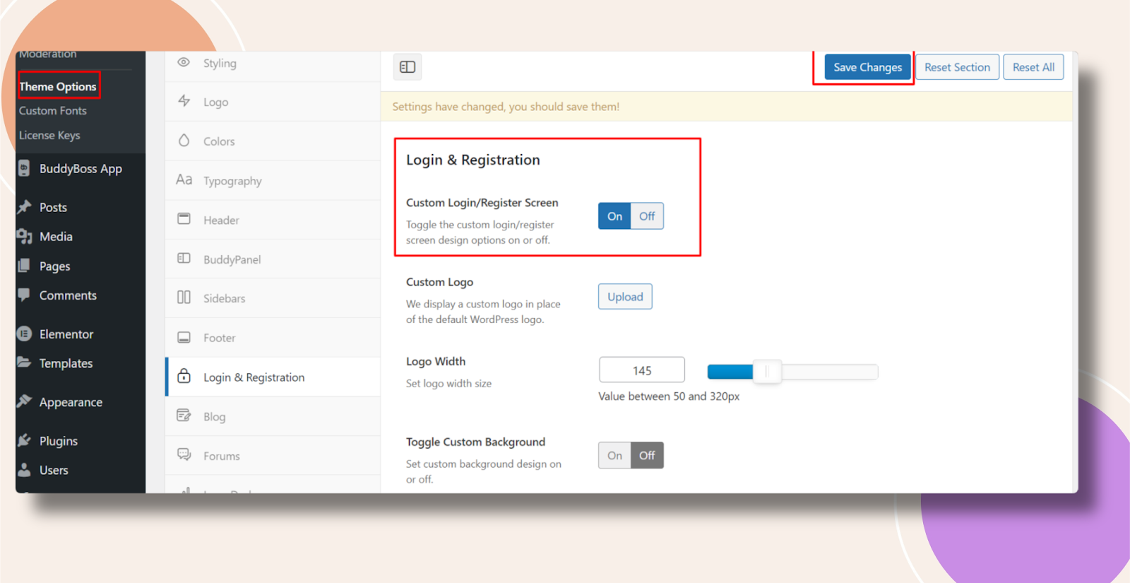Open the BuddyPanel options section

pyautogui.click(x=273, y=259)
